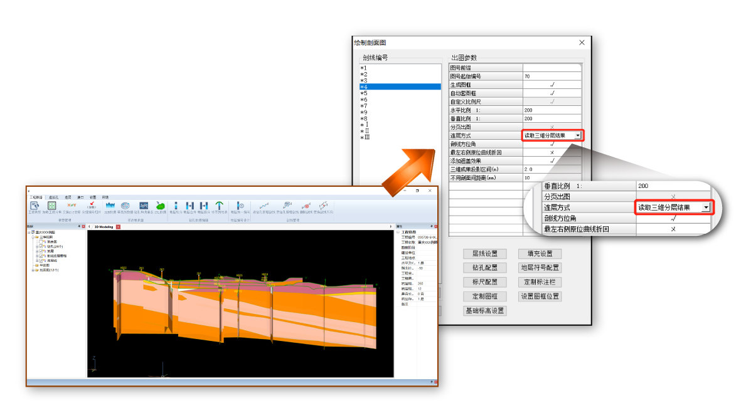Click the green extend-to-surface icon
746x418 pixels.
click(220, 206)
